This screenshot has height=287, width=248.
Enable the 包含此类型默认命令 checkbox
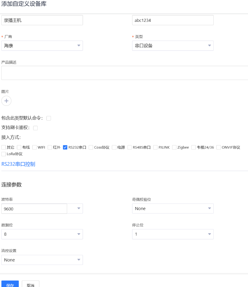click(49, 118)
